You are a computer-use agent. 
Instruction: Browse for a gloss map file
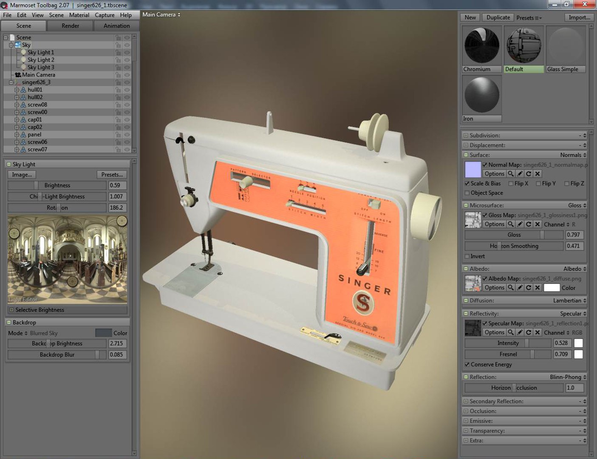pyautogui.click(x=511, y=224)
